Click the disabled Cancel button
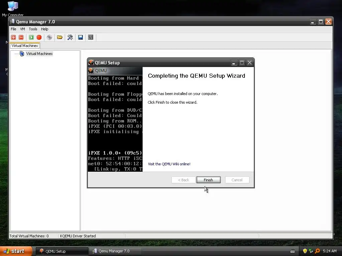The image size is (342, 256). (237, 180)
